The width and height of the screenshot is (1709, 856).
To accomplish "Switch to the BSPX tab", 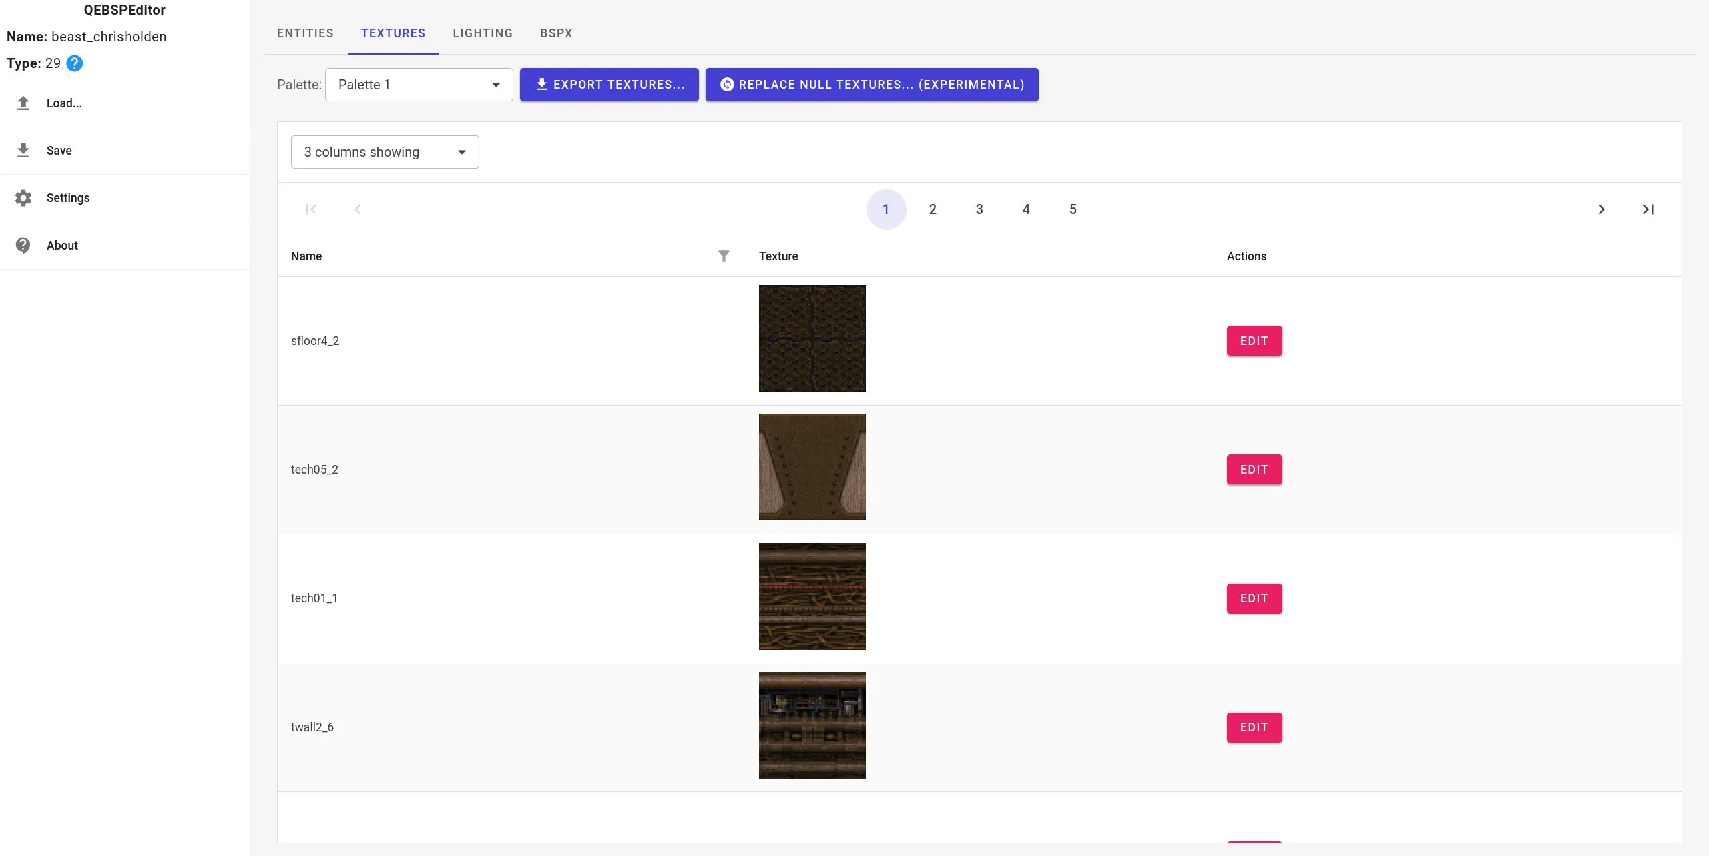I will [x=556, y=33].
